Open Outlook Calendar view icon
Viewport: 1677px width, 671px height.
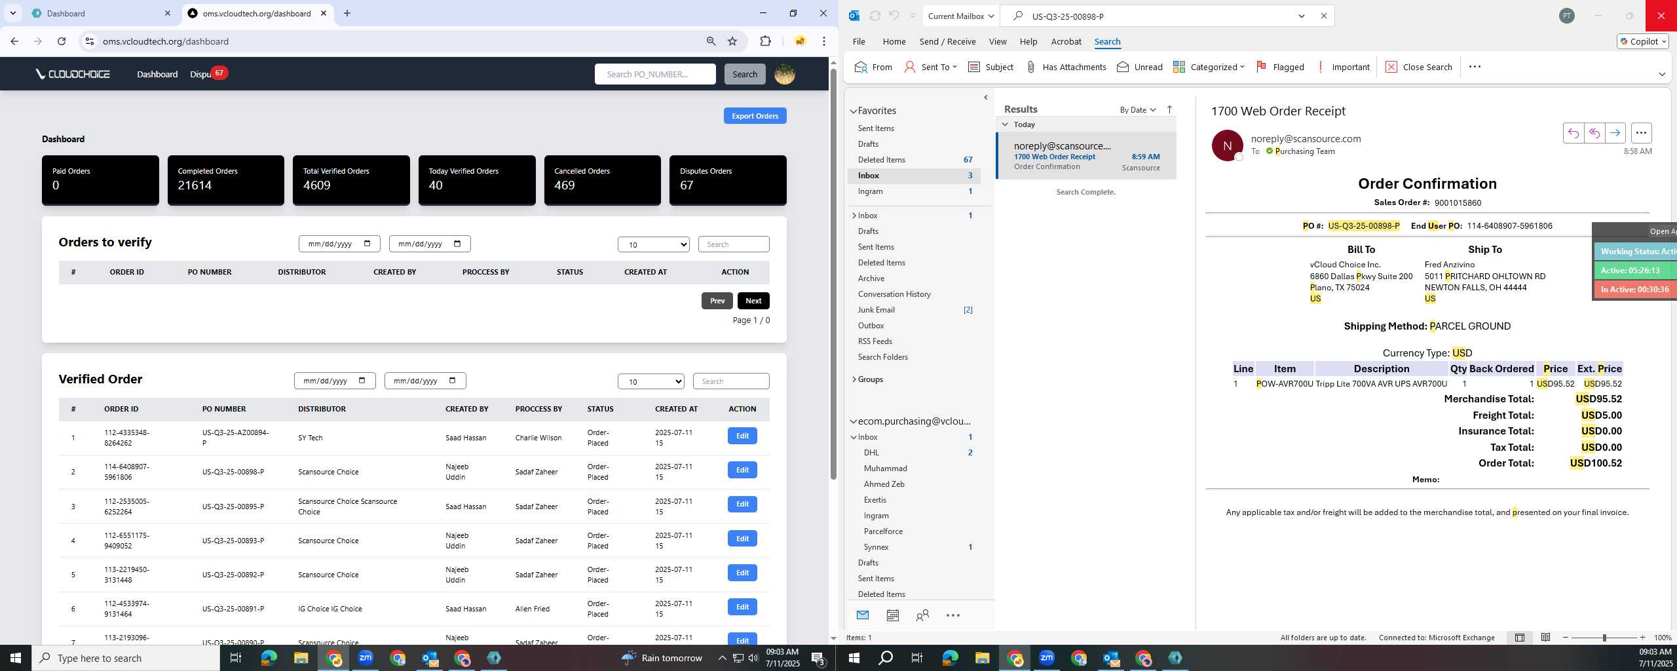[x=892, y=615]
